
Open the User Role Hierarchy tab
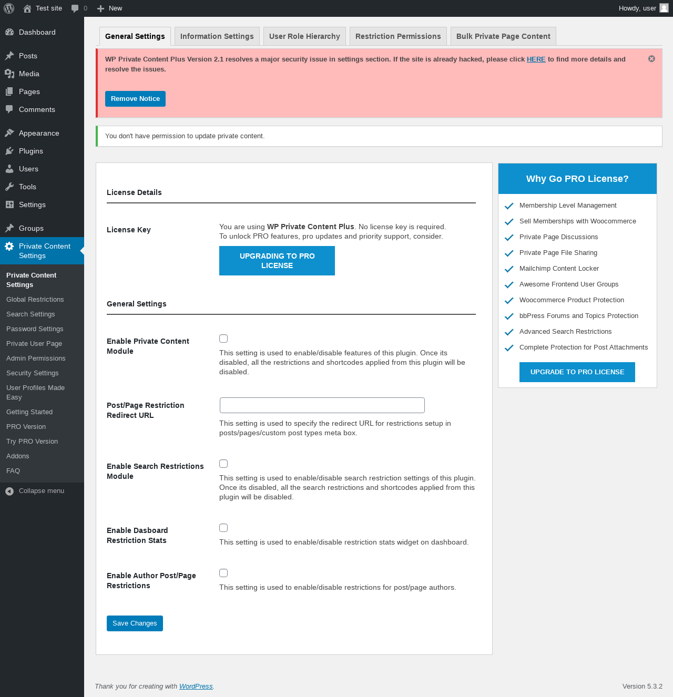[x=304, y=36]
